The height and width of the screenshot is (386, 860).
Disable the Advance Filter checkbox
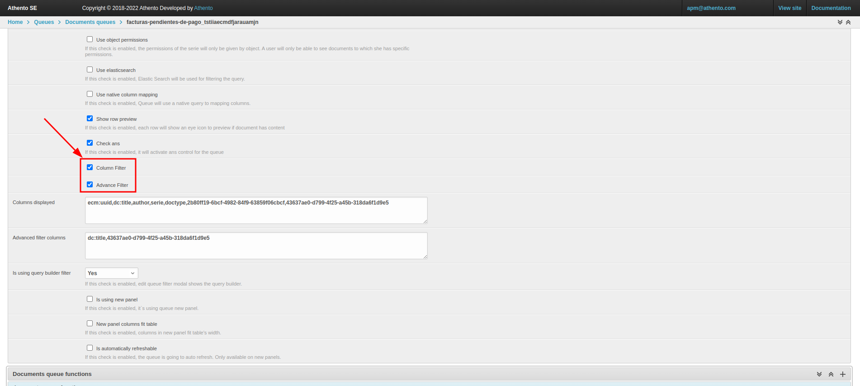90,185
